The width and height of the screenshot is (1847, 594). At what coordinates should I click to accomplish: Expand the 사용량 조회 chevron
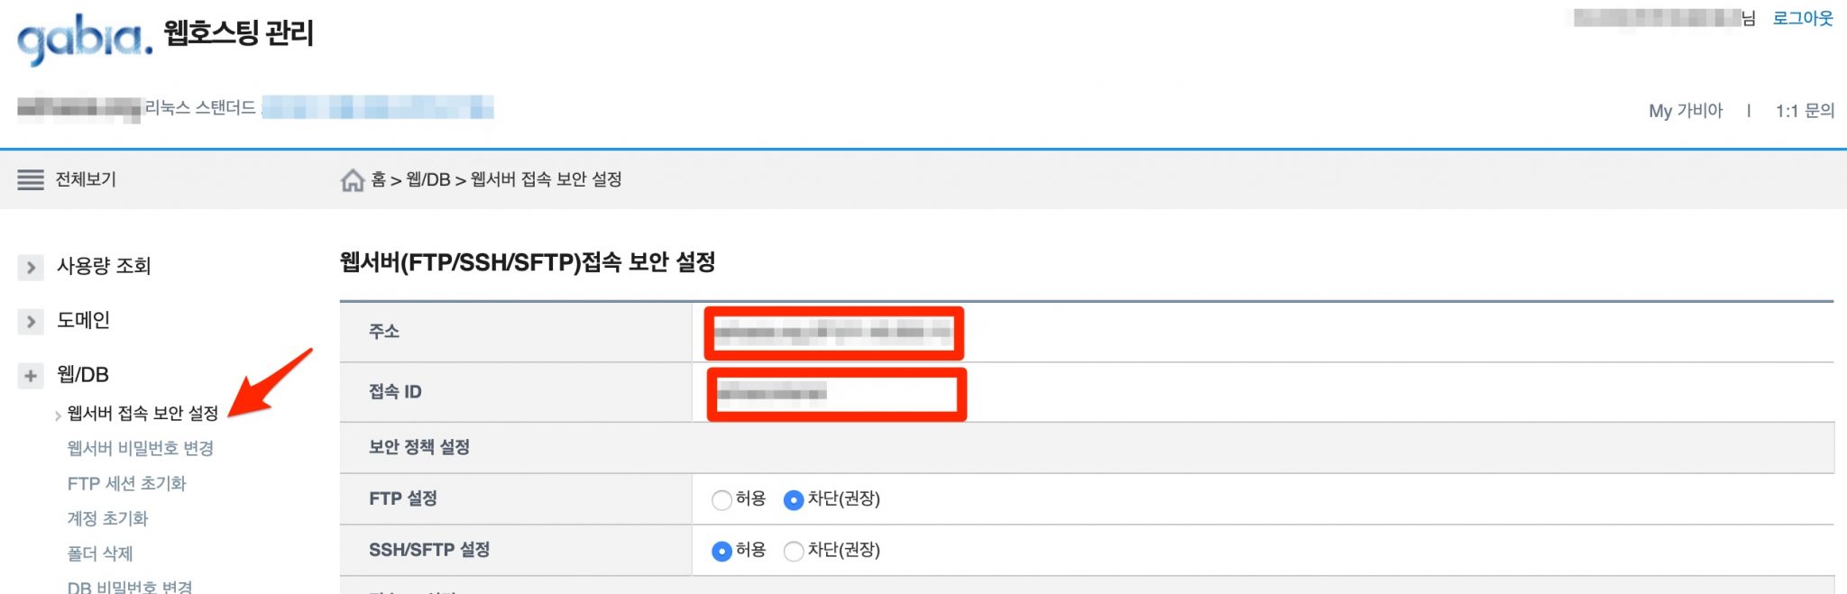pyautogui.click(x=31, y=267)
